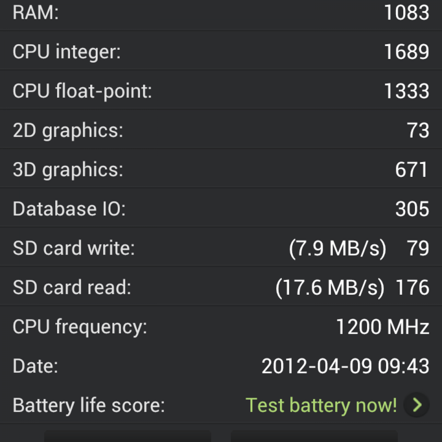
Task: Click the green chevron arrow icon
Action: click(x=417, y=405)
